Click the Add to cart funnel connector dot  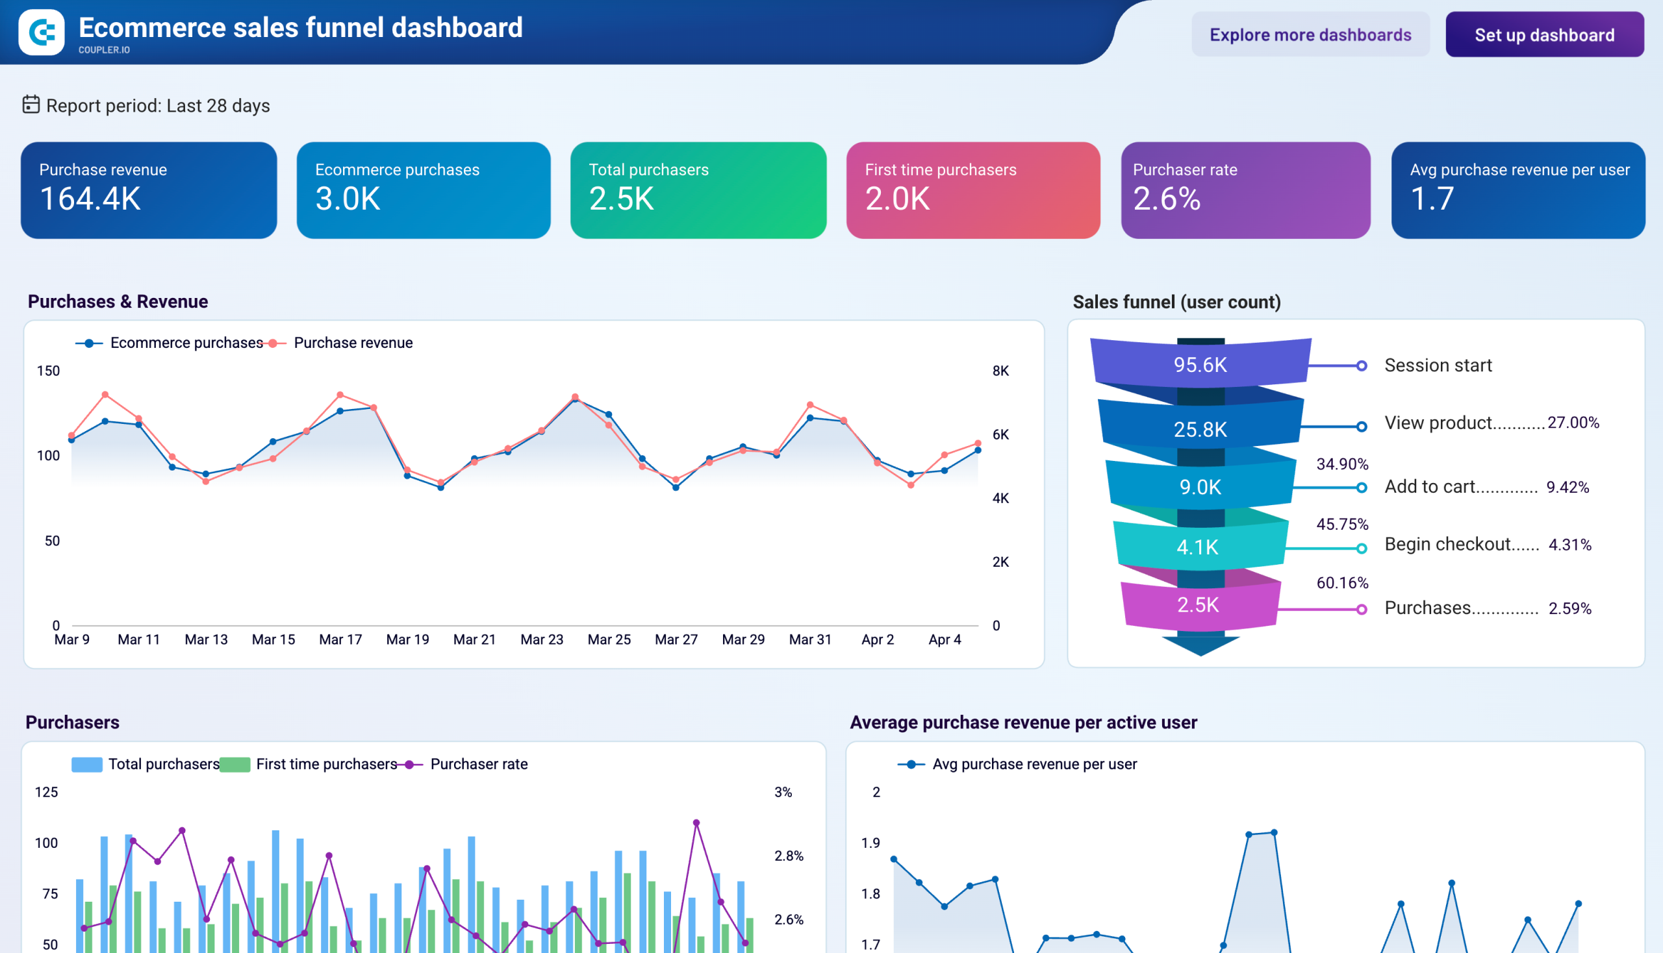pos(1362,488)
